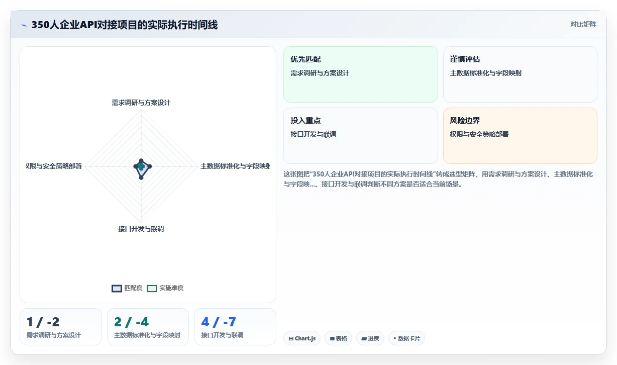Click the stat card showing 2 / -4

coord(148,327)
